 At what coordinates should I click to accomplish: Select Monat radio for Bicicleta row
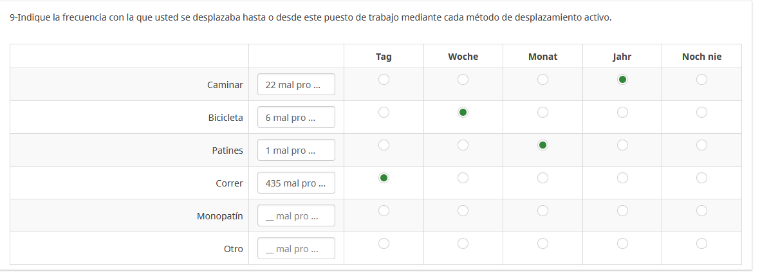(x=542, y=113)
